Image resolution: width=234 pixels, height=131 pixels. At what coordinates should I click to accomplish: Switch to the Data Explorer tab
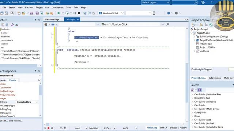pyautogui.click(x=215, y=78)
